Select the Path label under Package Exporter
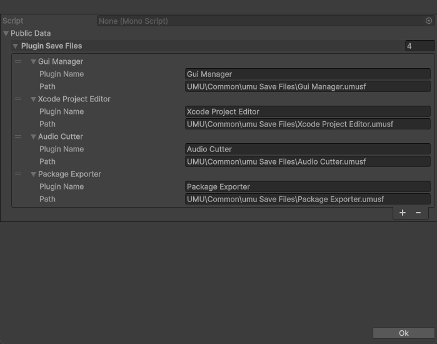437x344 pixels. 48,200
